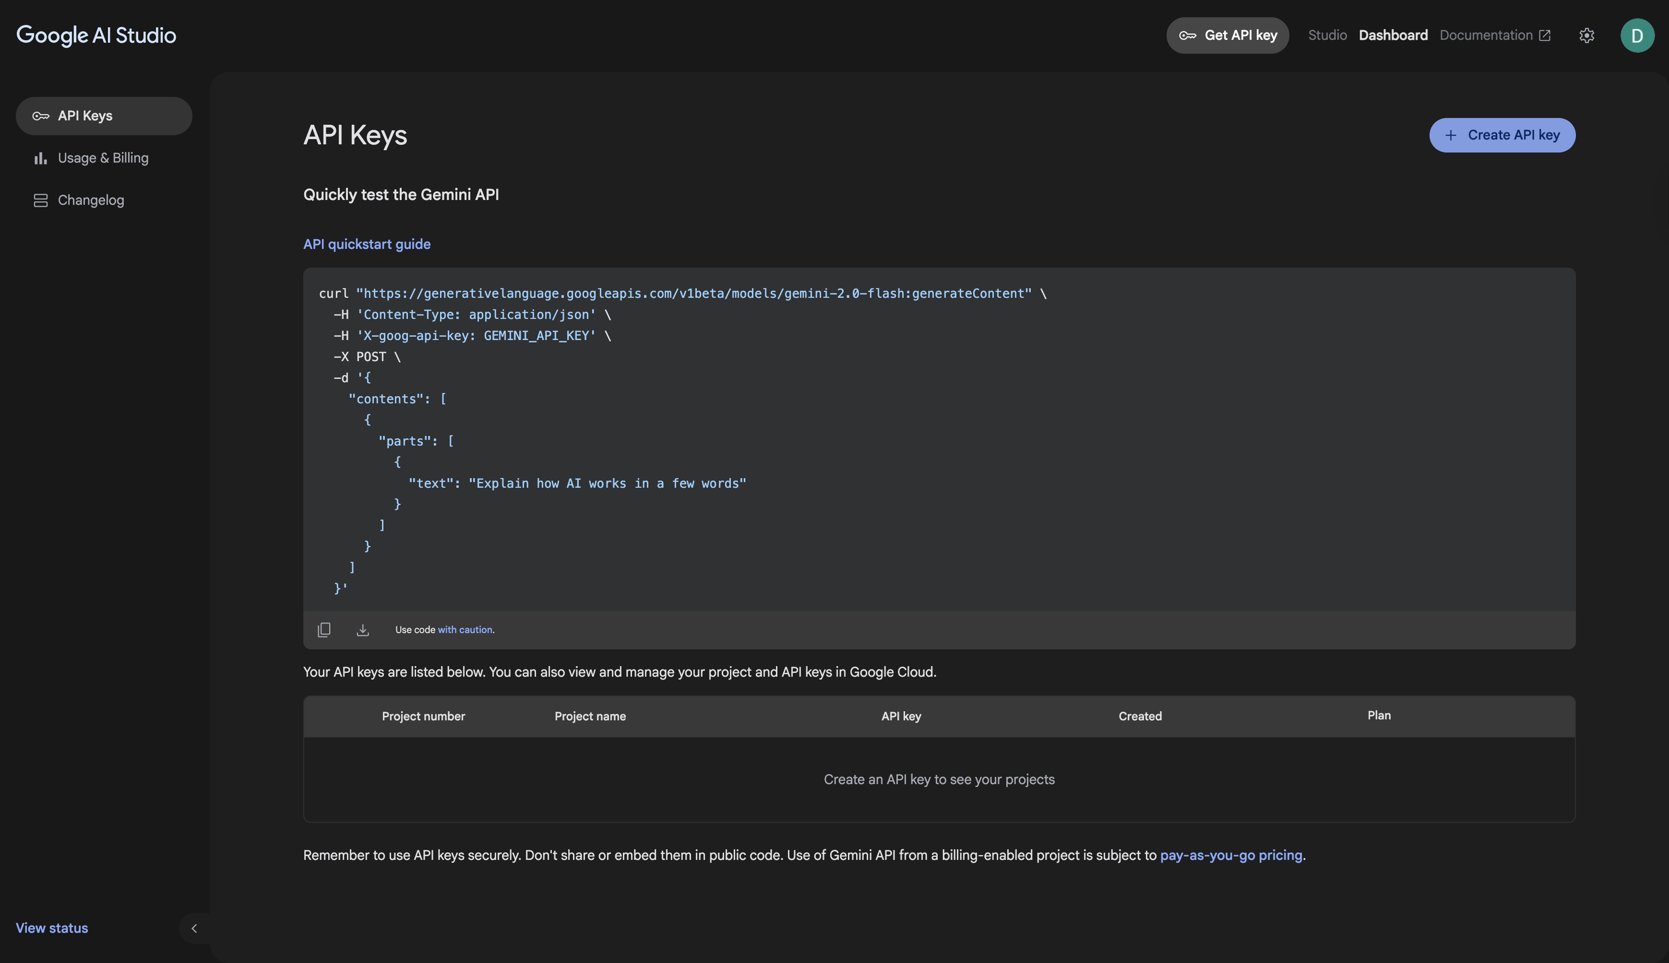Select the Dashboard tab

coord(1393,35)
